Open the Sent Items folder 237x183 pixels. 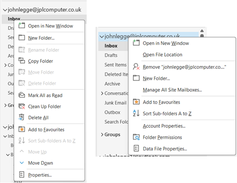[116, 65]
